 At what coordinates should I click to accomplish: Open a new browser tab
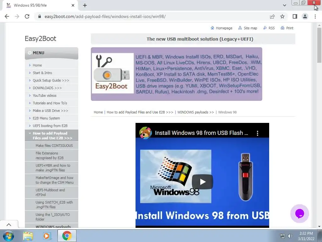tap(85, 5)
